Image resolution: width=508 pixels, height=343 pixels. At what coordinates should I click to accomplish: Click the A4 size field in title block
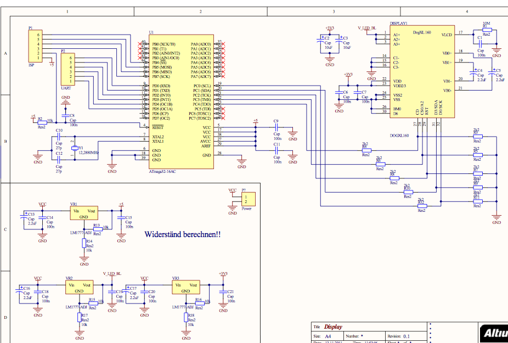point(328,336)
